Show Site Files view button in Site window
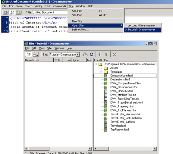This screenshot has height=154, width=173. click(28, 54)
